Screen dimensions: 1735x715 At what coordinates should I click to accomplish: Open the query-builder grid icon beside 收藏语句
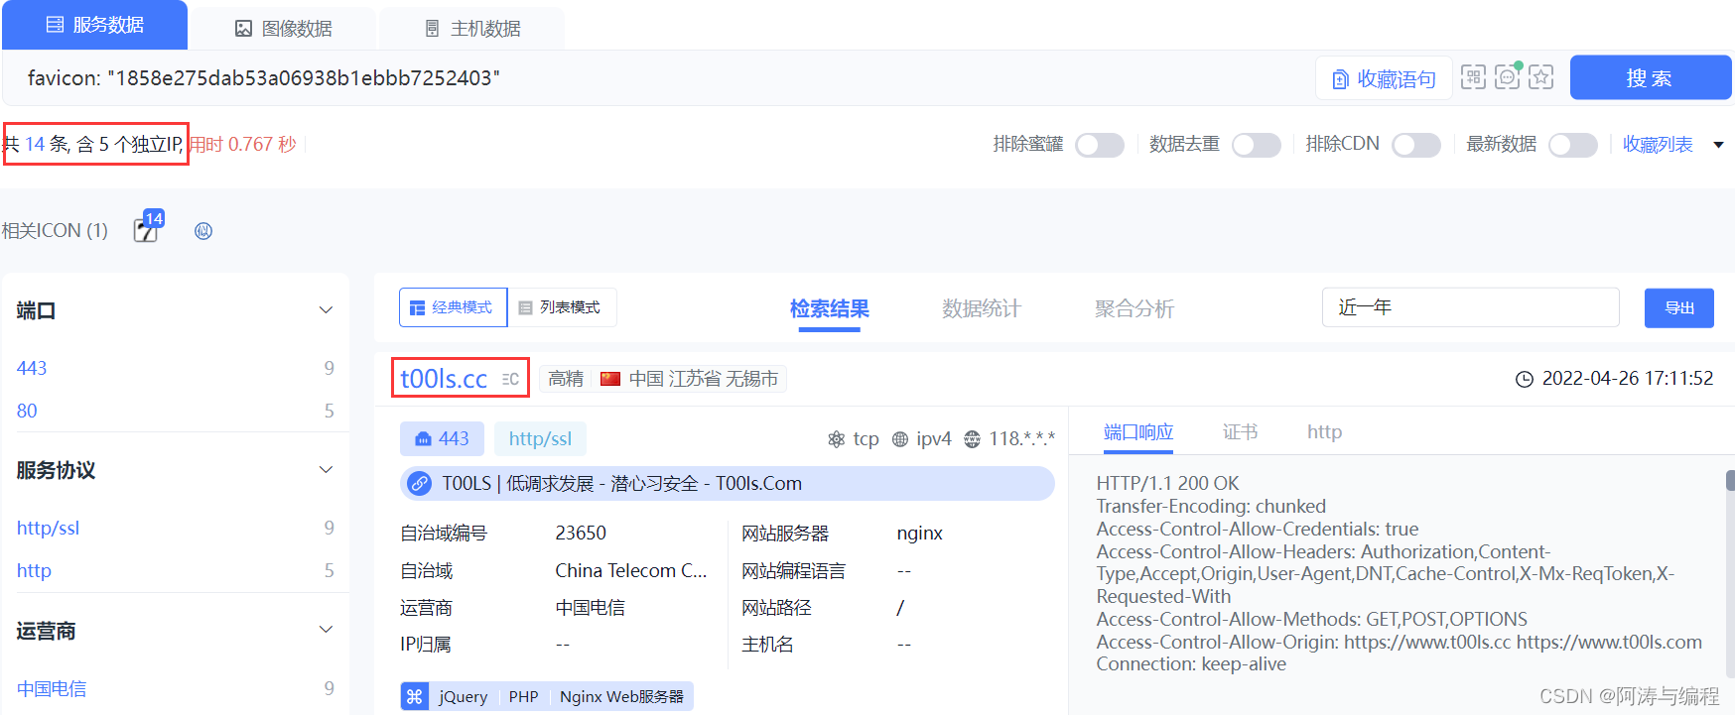tap(1473, 77)
